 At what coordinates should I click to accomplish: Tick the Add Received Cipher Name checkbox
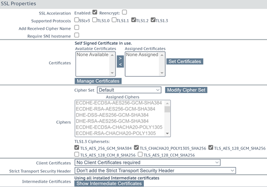click(x=77, y=27)
